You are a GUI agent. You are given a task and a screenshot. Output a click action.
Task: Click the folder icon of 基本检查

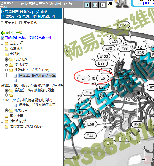6,116
